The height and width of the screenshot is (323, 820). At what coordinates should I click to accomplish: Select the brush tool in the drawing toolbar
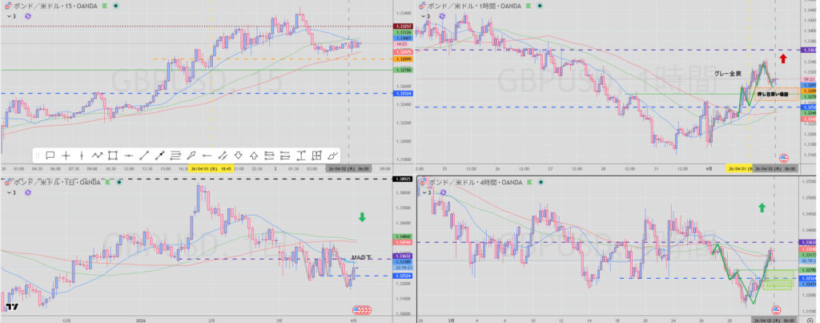pyautogui.click(x=191, y=155)
